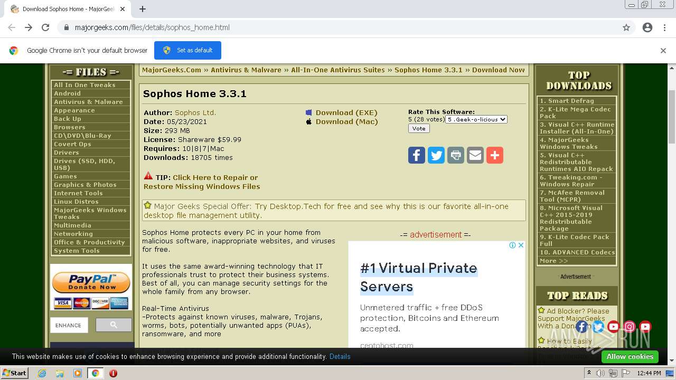
Task: Select the Download Sophos Home tab
Action: coord(69,9)
